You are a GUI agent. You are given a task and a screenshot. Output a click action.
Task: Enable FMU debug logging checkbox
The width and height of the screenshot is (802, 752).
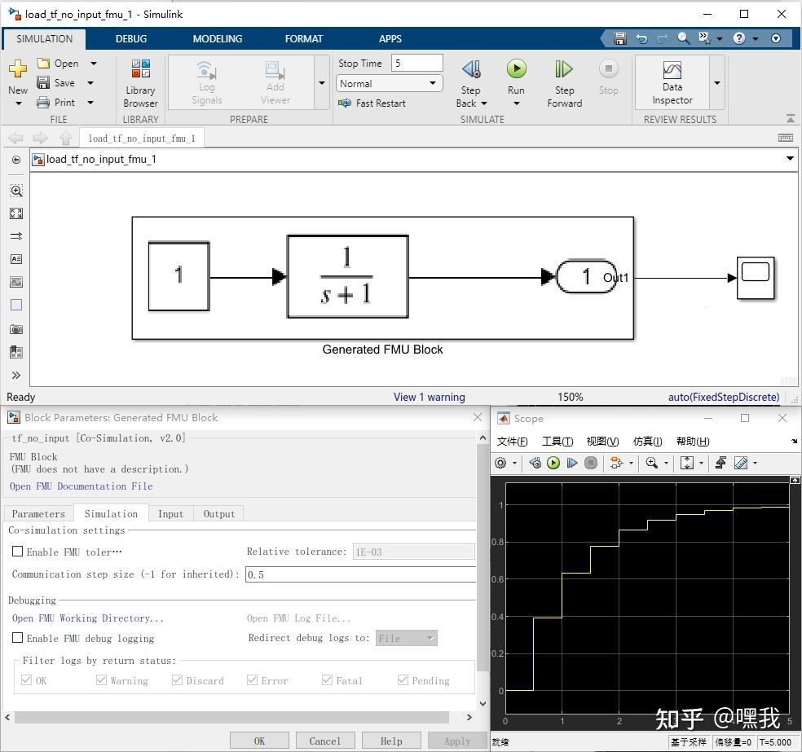click(x=18, y=638)
